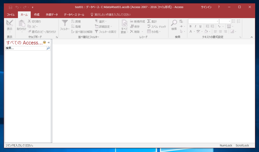Screen dimensions: 259x152
Task: Open Customize Quick Access Toolbar dropdown
Action: [33, 7]
